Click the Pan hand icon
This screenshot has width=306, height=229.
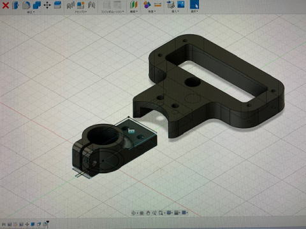coord(148,213)
